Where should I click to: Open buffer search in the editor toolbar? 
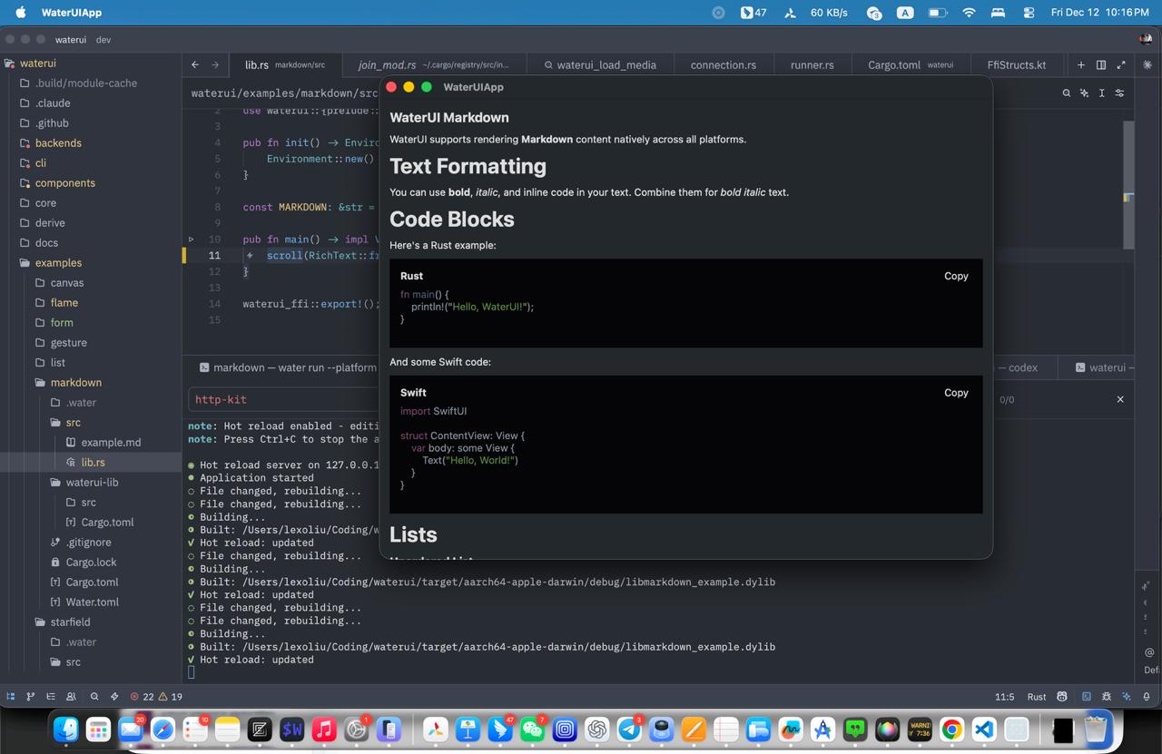pyautogui.click(x=1067, y=93)
